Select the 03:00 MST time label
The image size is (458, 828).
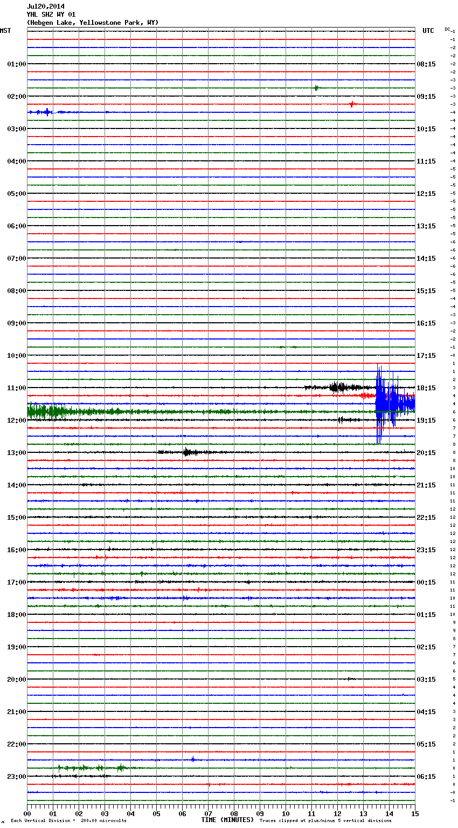[17, 129]
